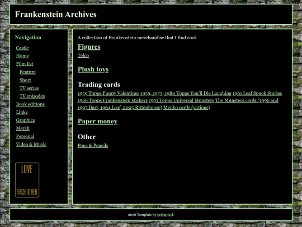The width and height of the screenshot is (302, 227).
Task: Go to the Home page link
Action: 22,56
